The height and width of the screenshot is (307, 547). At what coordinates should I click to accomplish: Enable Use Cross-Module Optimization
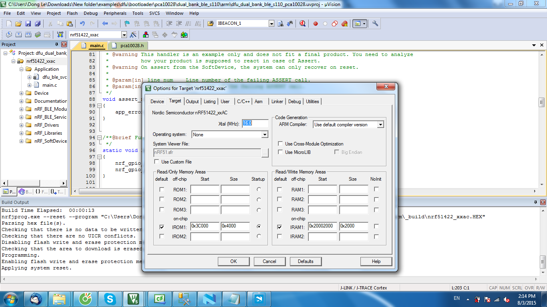point(280,144)
